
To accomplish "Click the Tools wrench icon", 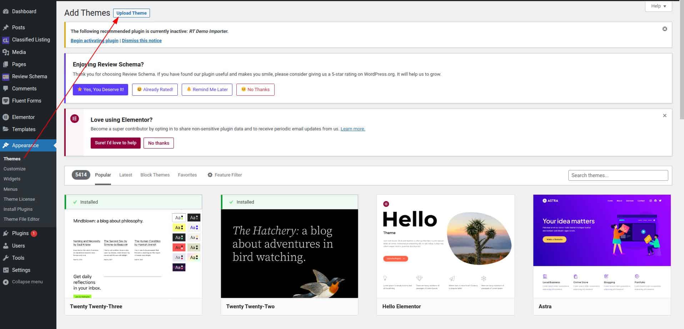I will pos(6,258).
